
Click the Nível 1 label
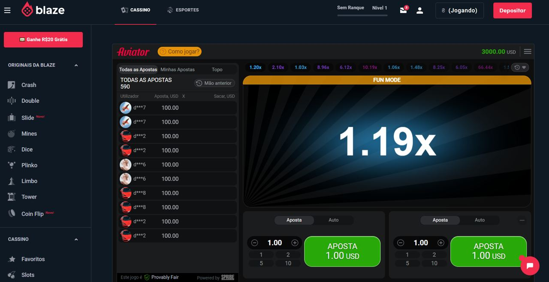tap(380, 8)
